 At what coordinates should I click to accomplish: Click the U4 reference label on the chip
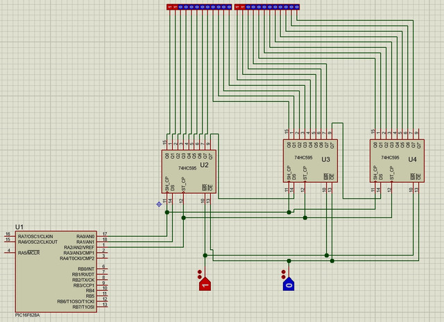coord(412,159)
